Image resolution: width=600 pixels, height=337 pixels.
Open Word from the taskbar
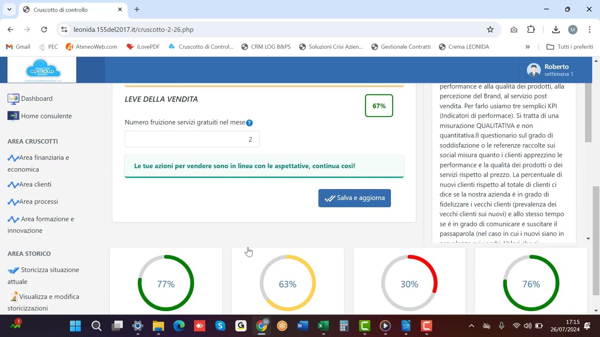point(302,326)
